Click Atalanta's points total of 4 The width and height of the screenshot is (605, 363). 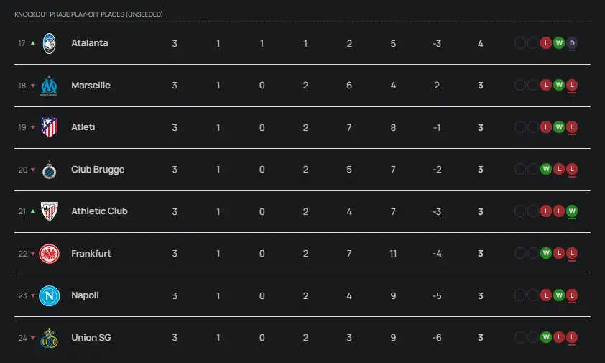[481, 43]
